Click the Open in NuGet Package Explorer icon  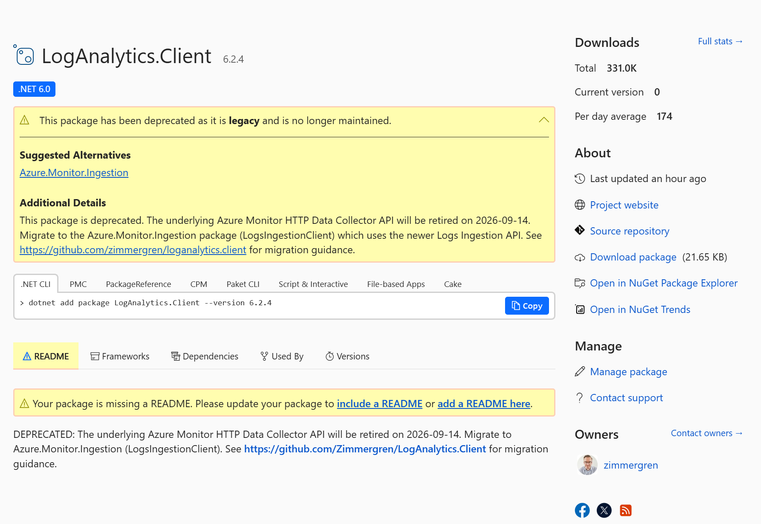click(x=580, y=283)
